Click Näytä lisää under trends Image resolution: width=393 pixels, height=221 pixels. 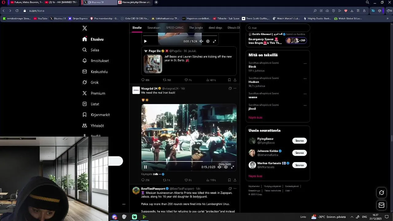tap(255, 118)
